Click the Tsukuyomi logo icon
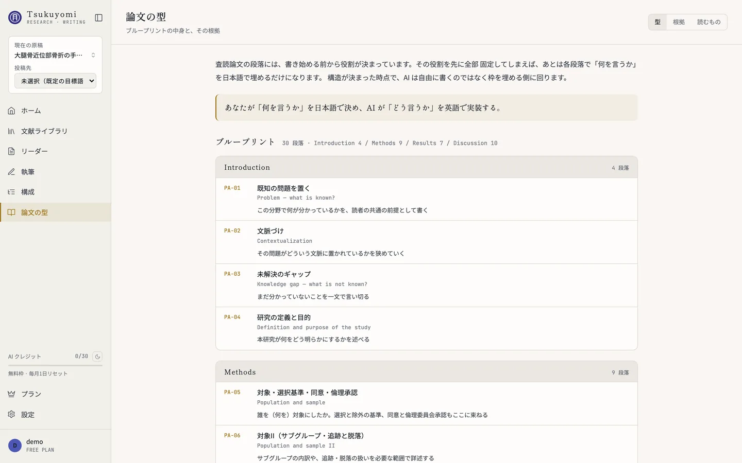This screenshot has height=463, width=742. [x=15, y=17]
